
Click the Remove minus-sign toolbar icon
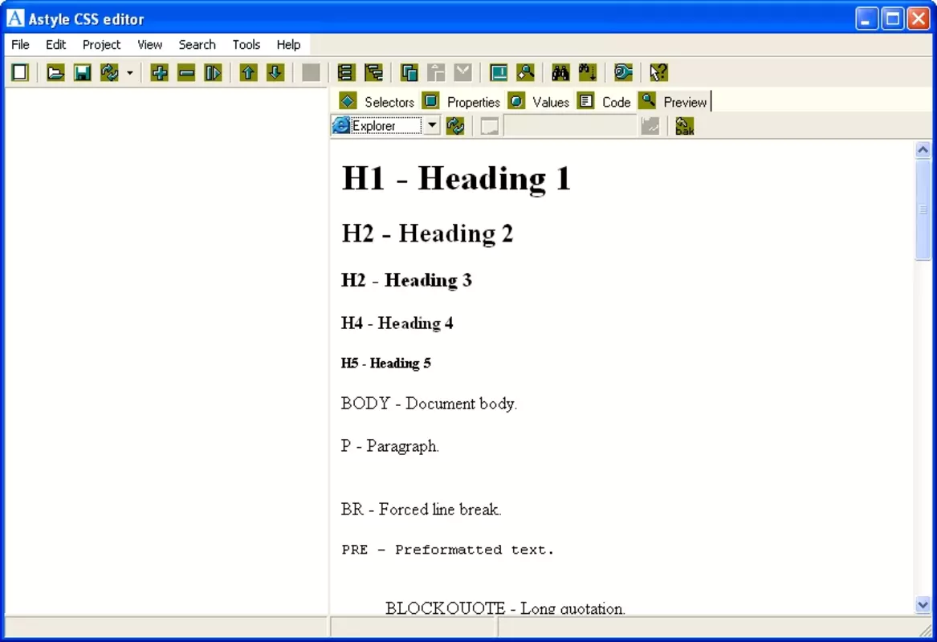coord(186,73)
